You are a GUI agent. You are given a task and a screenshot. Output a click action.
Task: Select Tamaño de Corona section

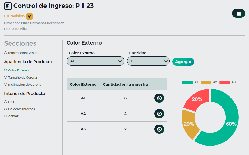[22, 77]
